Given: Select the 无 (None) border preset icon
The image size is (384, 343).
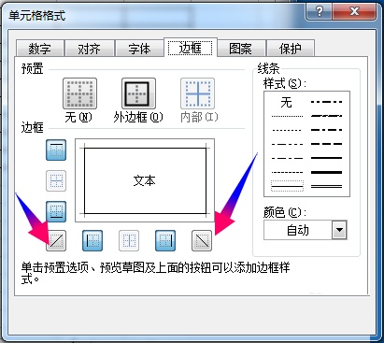Looking at the screenshot, I should tap(79, 93).
